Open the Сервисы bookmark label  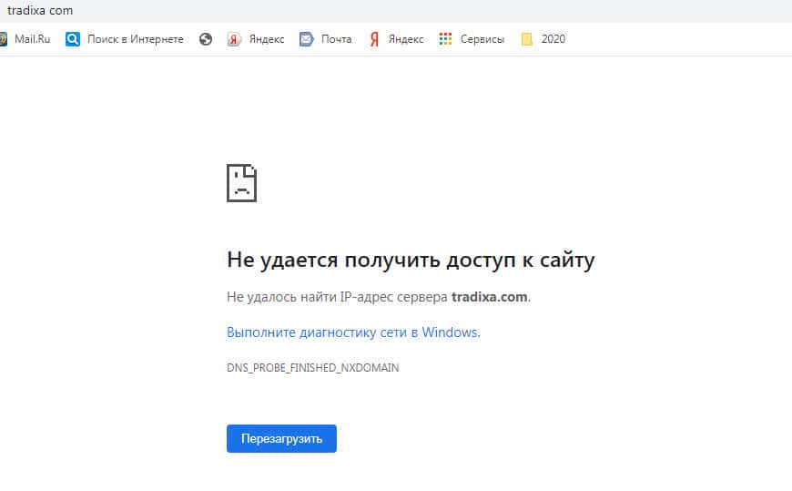pyautogui.click(x=482, y=39)
